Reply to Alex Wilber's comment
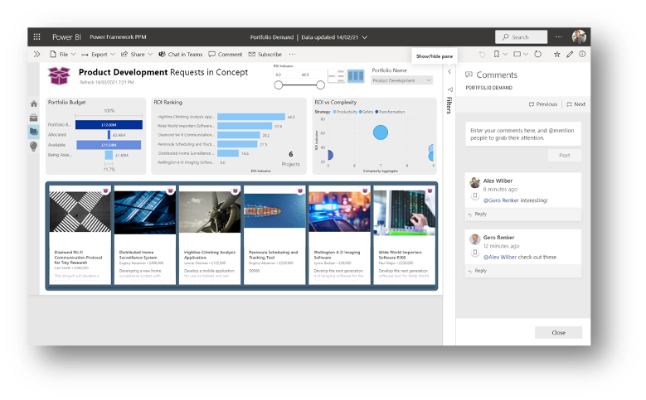 pos(480,214)
